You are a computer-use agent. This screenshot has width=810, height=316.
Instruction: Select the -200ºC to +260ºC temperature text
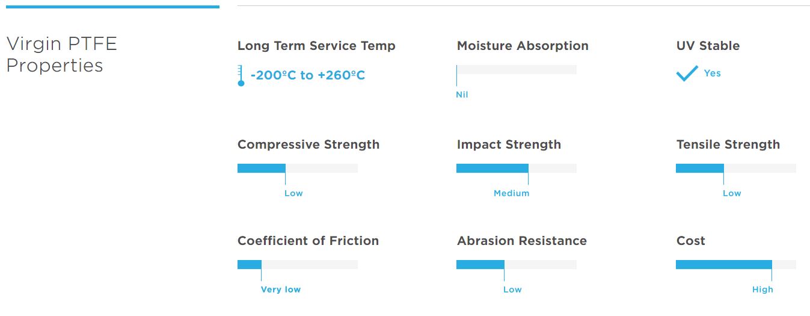[x=308, y=75]
